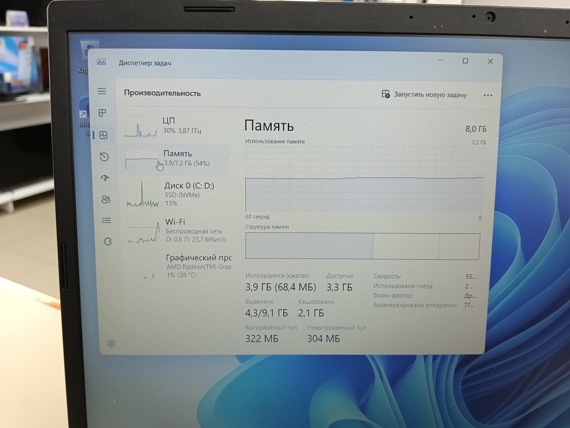Viewport: 570px width, 428px height.
Task: Select the Performance page icon
Action: pyautogui.click(x=104, y=135)
